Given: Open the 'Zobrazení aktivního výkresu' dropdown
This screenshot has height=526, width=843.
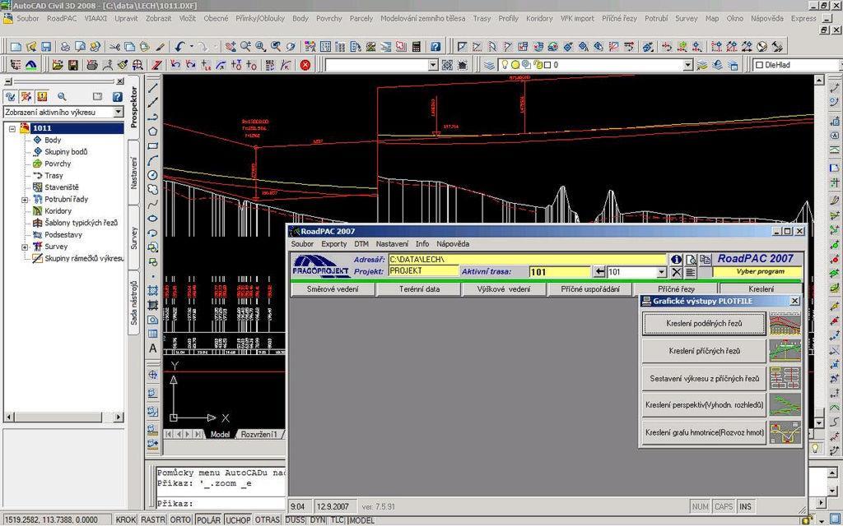Looking at the screenshot, I should pos(119,112).
